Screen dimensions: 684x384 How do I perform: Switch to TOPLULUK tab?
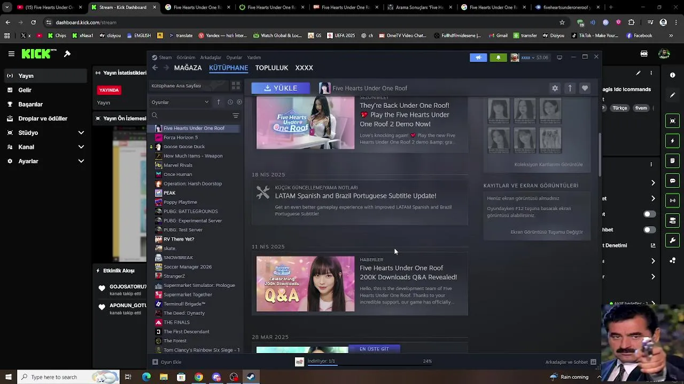tap(271, 68)
